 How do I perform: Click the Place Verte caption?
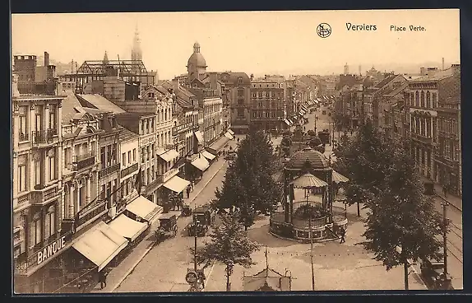[x=408, y=28]
